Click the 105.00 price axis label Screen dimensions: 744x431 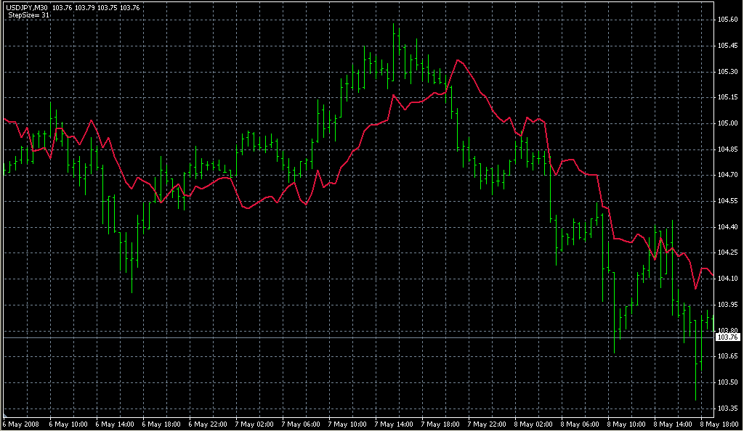729,123
